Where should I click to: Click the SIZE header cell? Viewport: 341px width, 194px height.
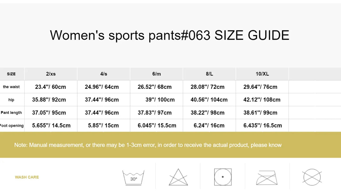pyautogui.click(x=11, y=74)
